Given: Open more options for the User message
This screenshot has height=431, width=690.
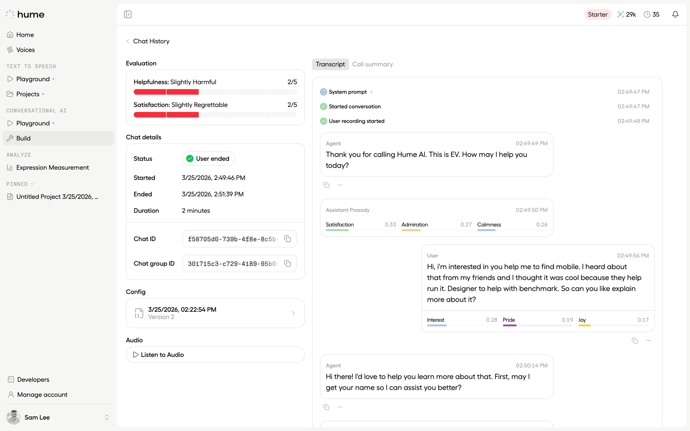Looking at the screenshot, I should click(x=648, y=340).
